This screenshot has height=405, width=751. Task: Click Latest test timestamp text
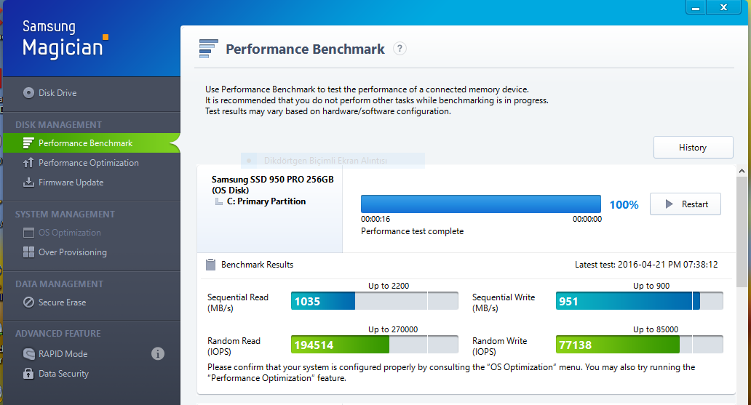646,265
